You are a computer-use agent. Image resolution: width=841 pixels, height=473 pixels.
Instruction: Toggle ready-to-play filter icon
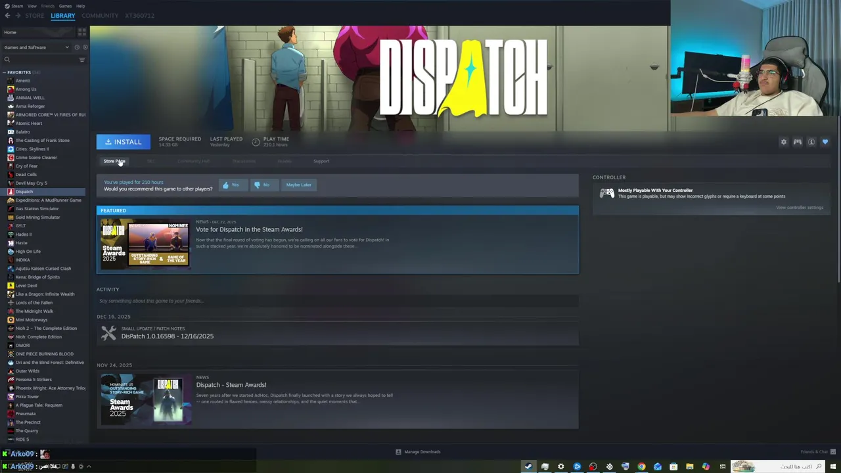[85, 47]
